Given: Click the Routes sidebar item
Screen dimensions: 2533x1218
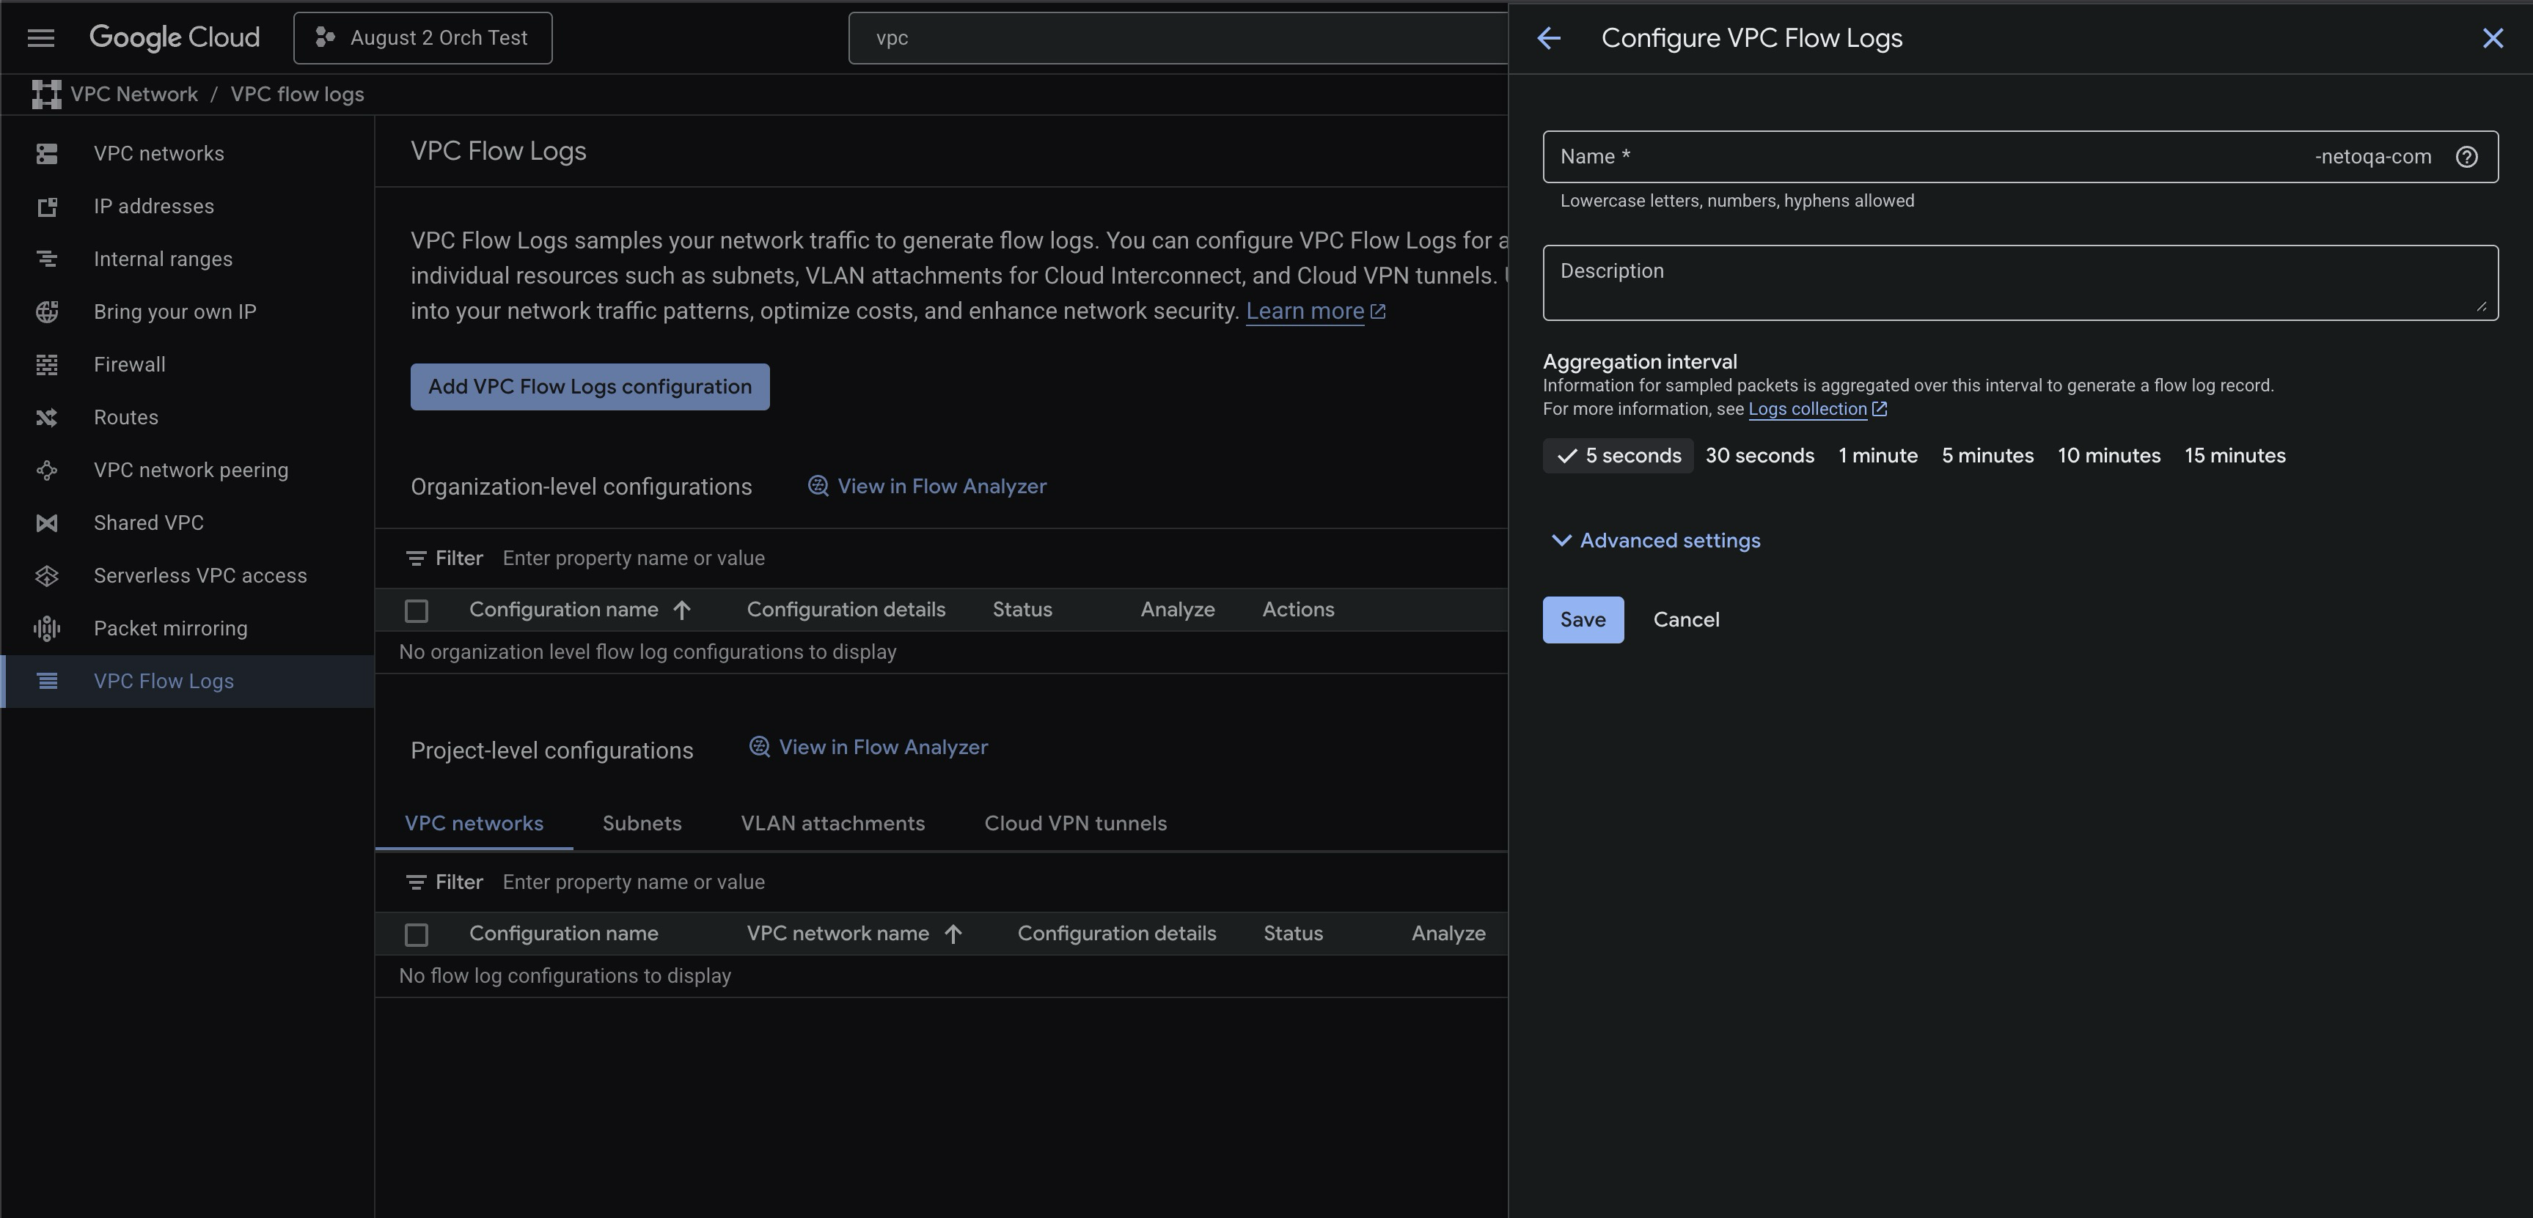Looking at the screenshot, I should coord(126,418).
